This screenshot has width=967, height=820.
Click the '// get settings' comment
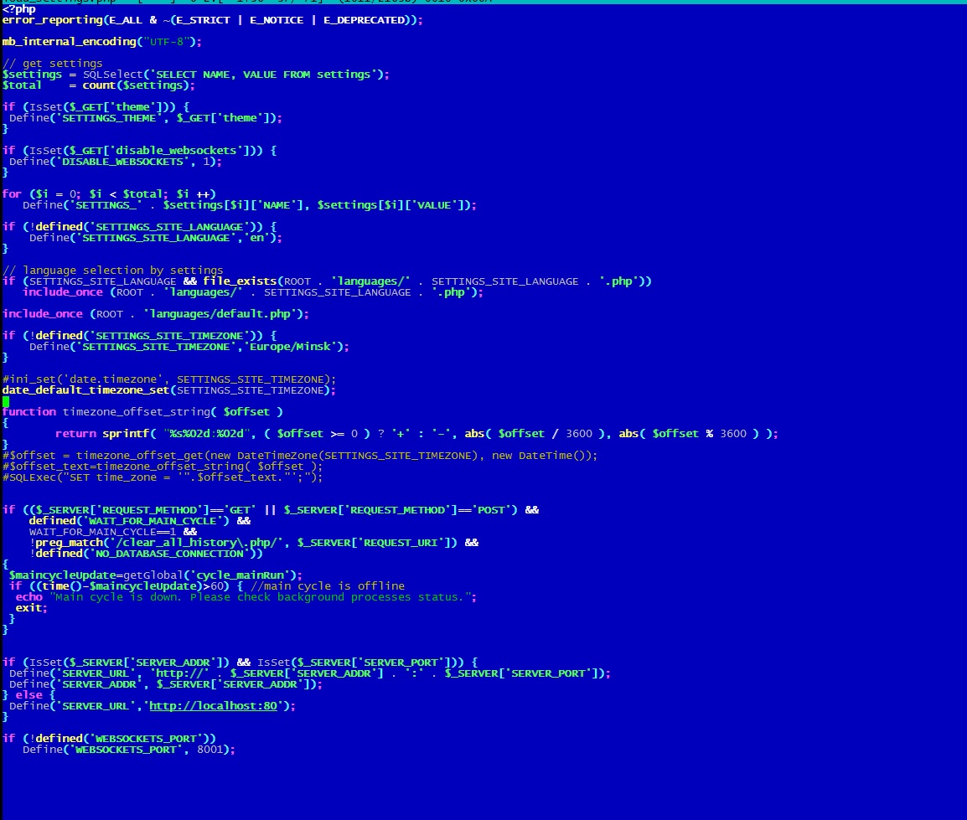(x=53, y=64)
